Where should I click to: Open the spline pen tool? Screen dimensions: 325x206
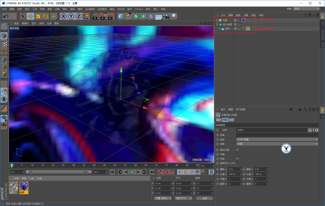point(128,16)
